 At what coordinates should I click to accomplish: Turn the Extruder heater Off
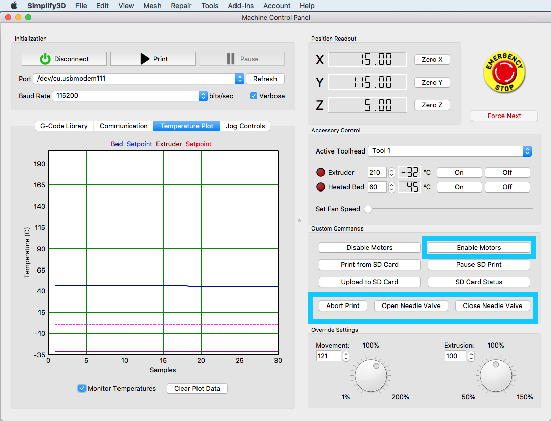[507, 173]
